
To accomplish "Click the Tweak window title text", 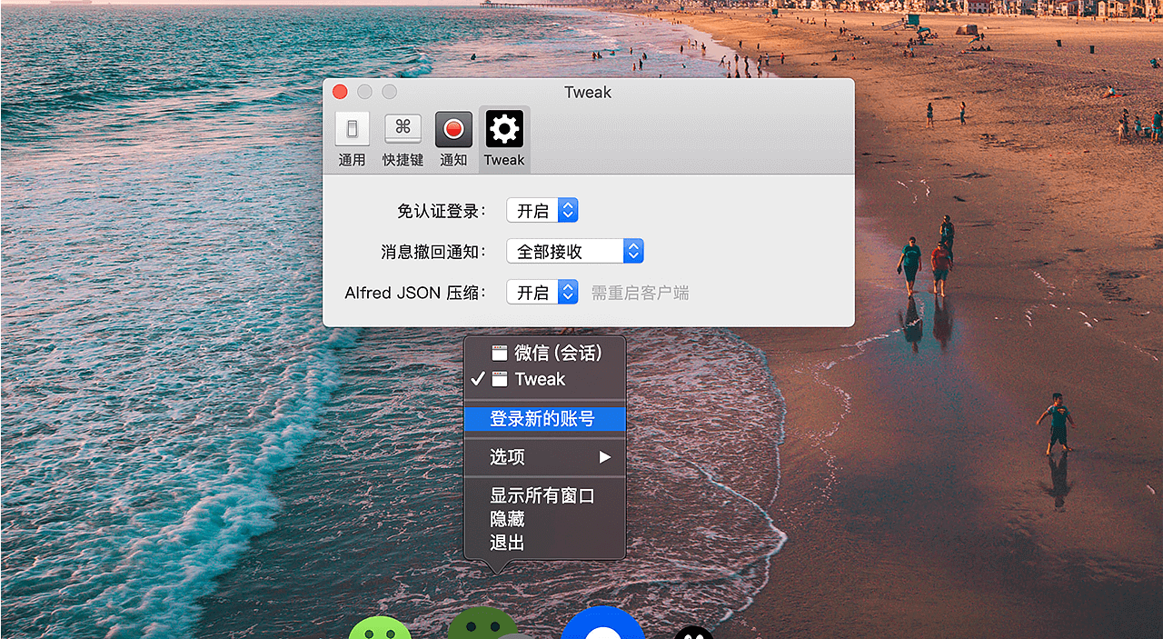I will point(588,92).
